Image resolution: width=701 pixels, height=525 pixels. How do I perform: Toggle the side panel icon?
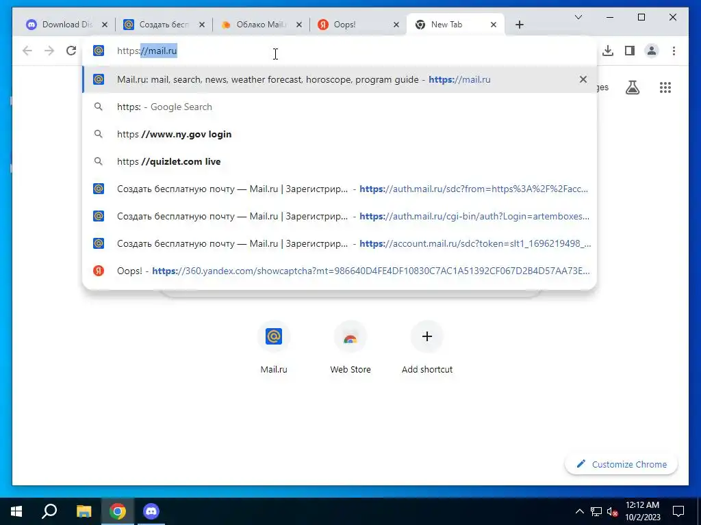click(x=630, y=51)
